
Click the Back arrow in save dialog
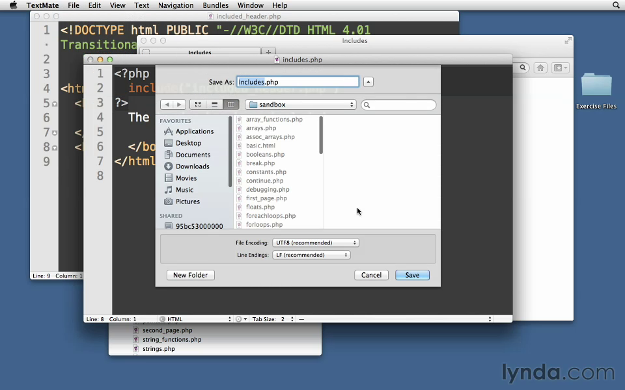167,104
